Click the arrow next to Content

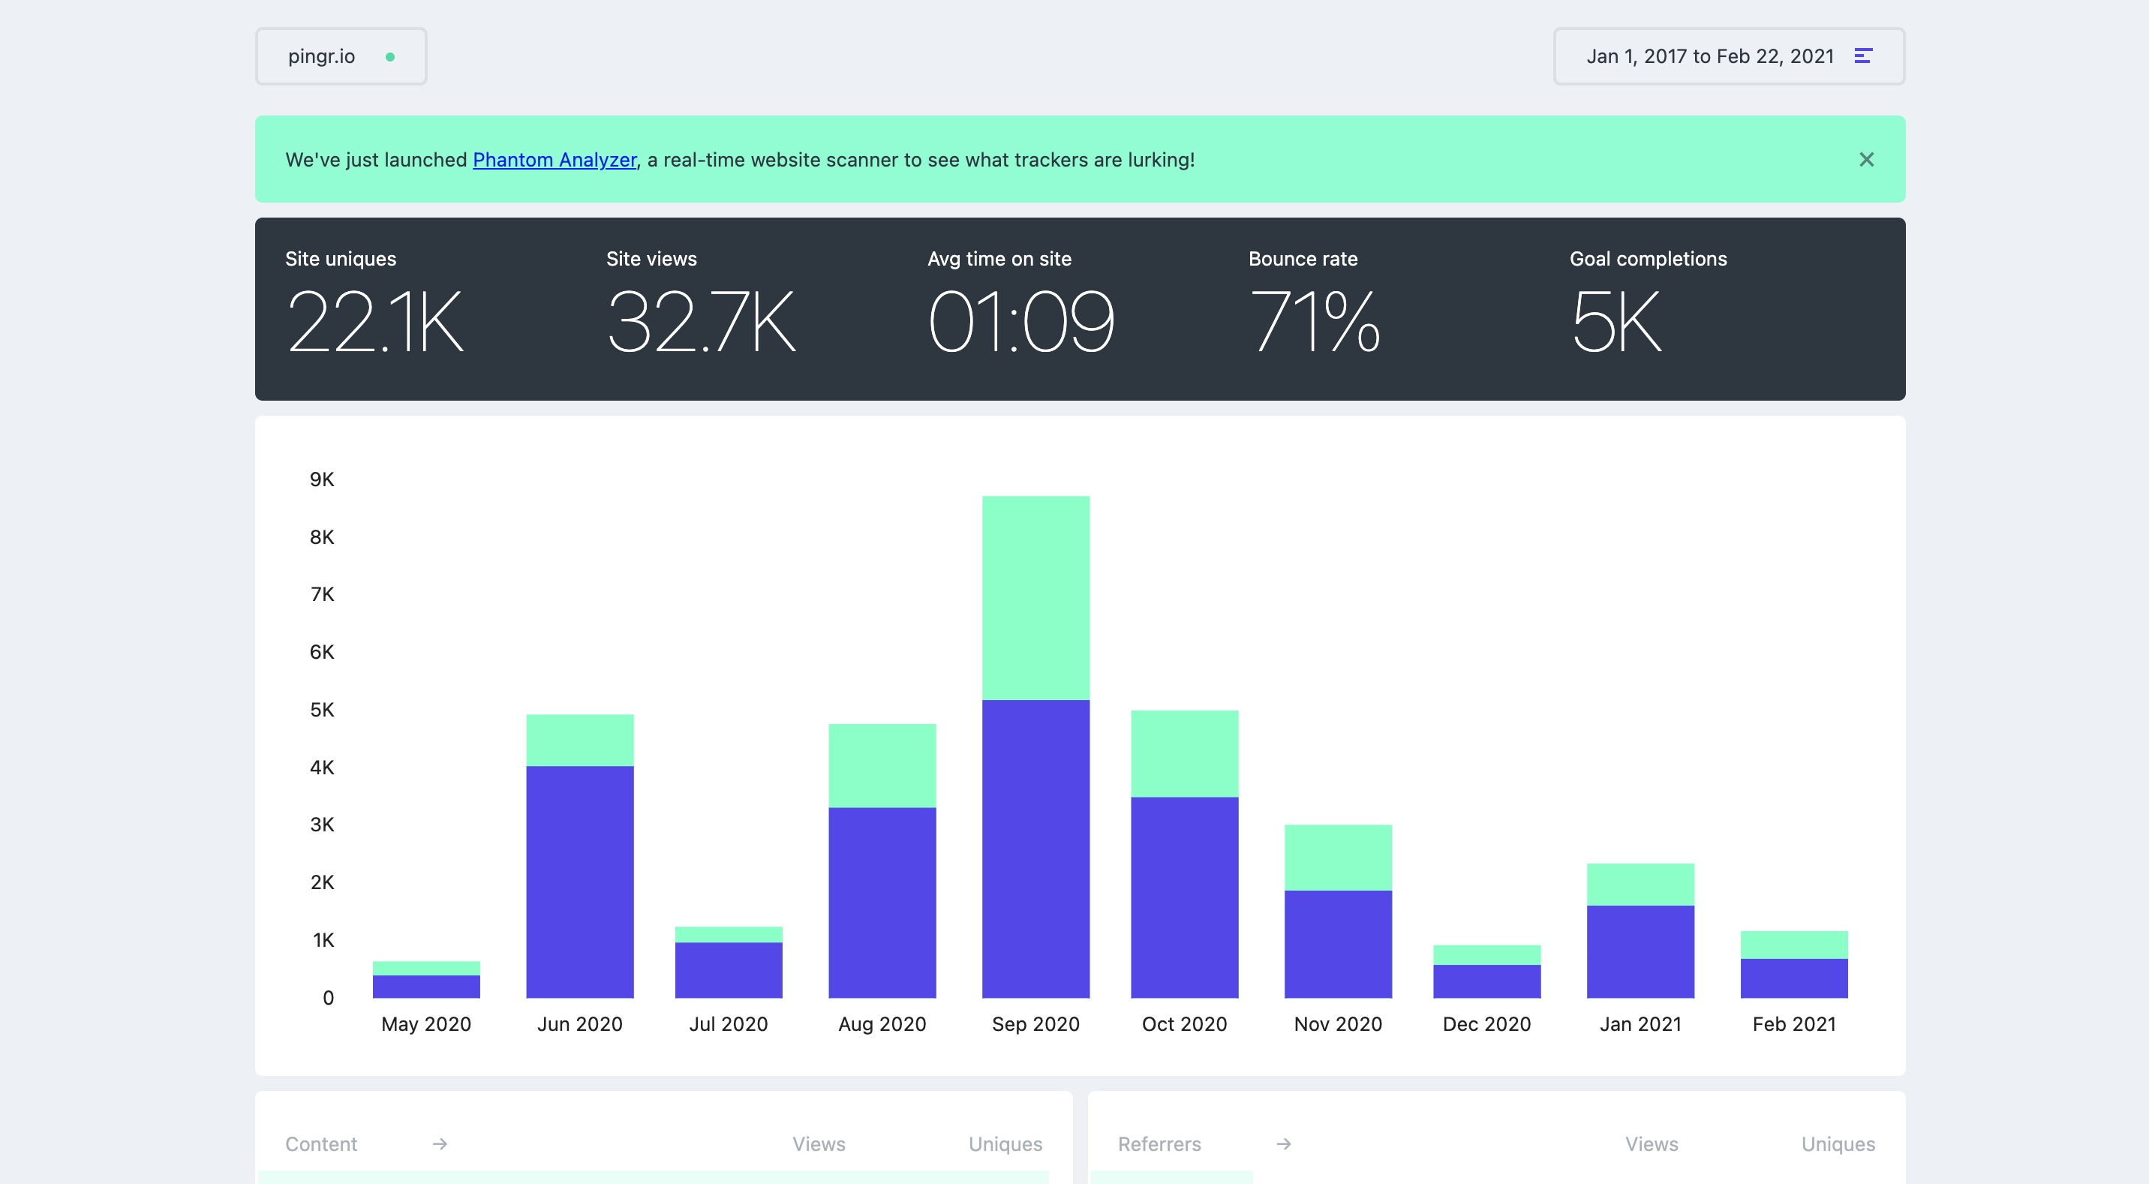pos(440,1144)
